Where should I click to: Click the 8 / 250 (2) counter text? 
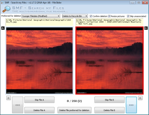(74, 101)
